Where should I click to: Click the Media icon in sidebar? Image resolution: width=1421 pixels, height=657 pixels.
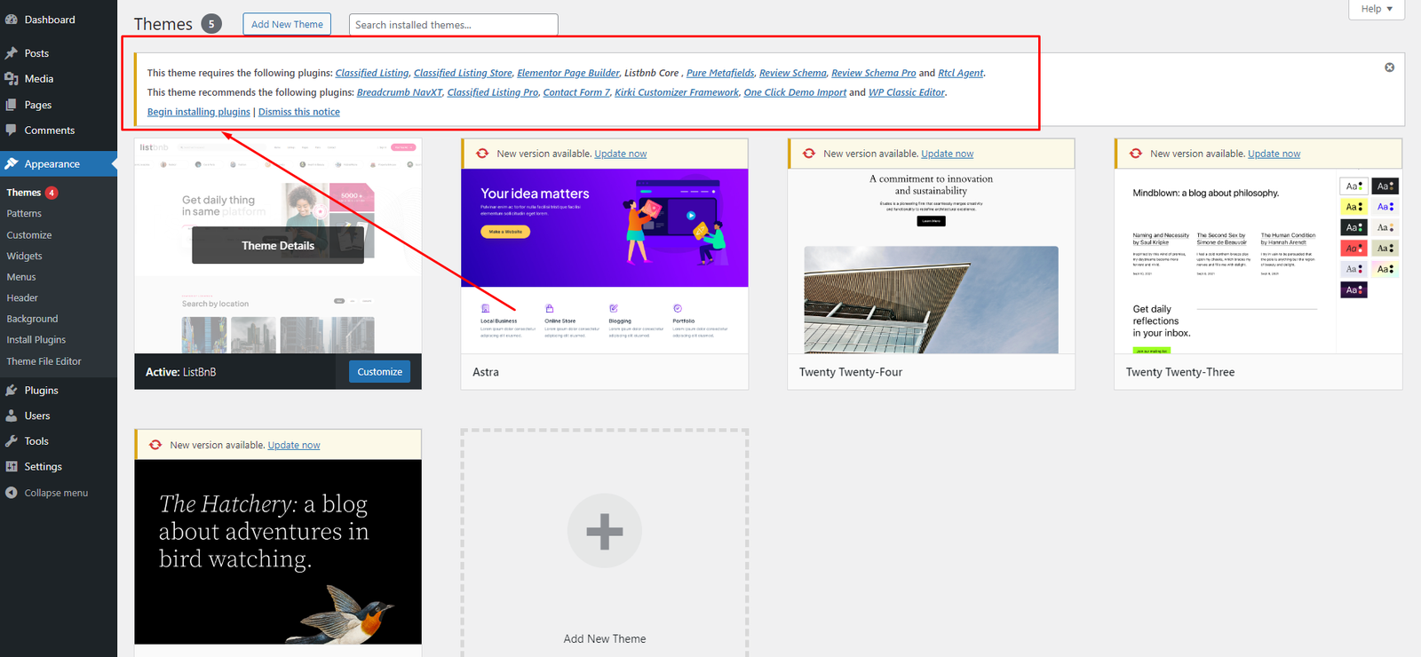click(12, 79)
